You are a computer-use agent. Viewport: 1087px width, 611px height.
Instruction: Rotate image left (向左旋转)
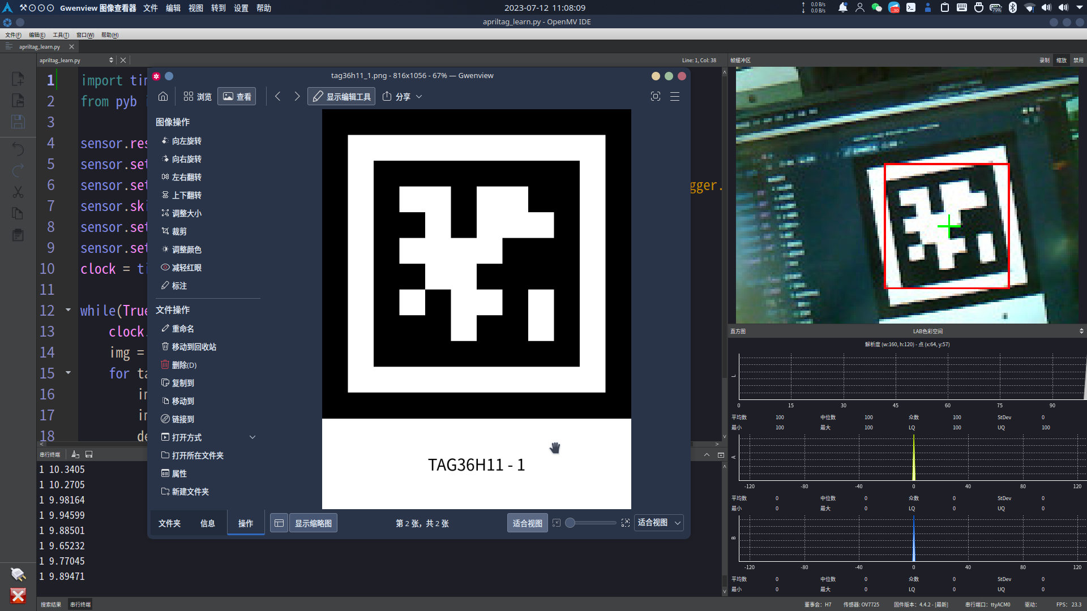[181, 141]
